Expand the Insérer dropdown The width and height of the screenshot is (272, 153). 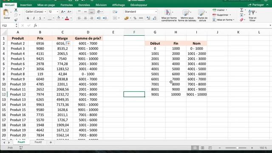[x=227, y=10]
